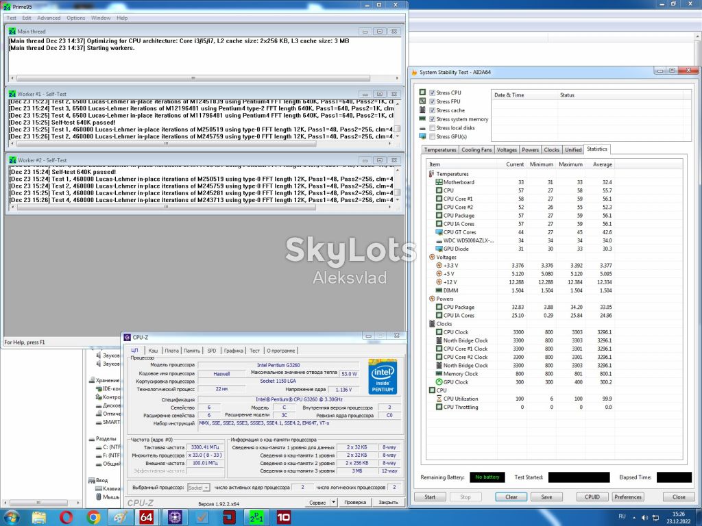Uncheck the Stress FPU checkbox

pyautogui.click(x=432, y=101)
